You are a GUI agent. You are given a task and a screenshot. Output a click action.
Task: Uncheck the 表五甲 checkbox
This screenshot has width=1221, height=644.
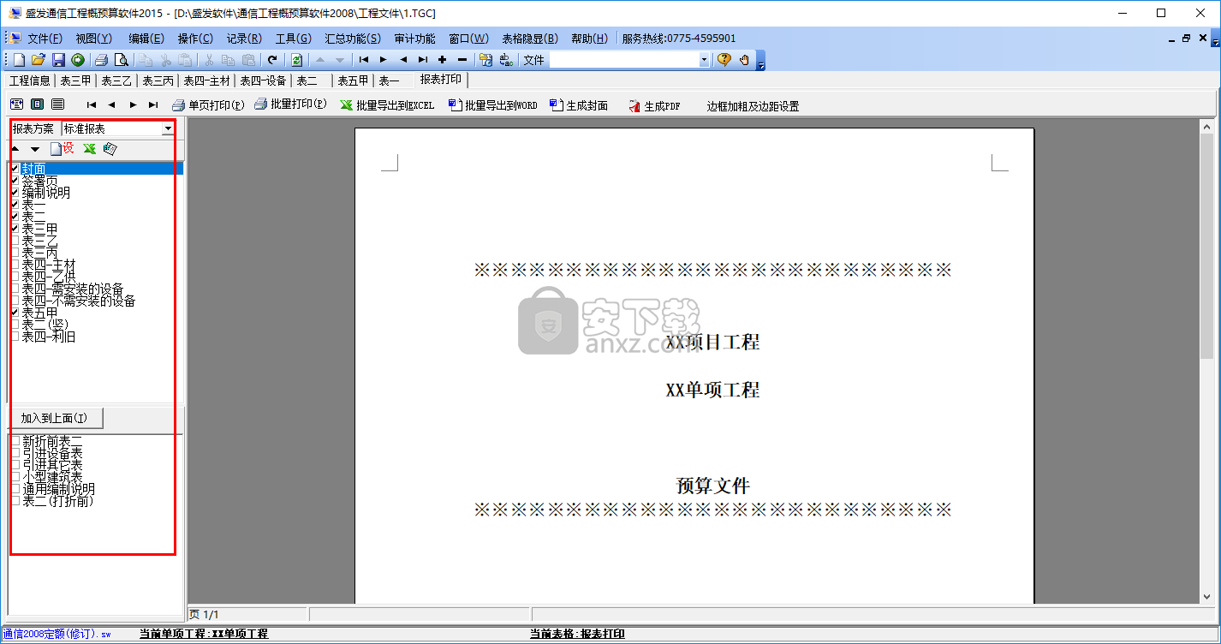[15, 313]
